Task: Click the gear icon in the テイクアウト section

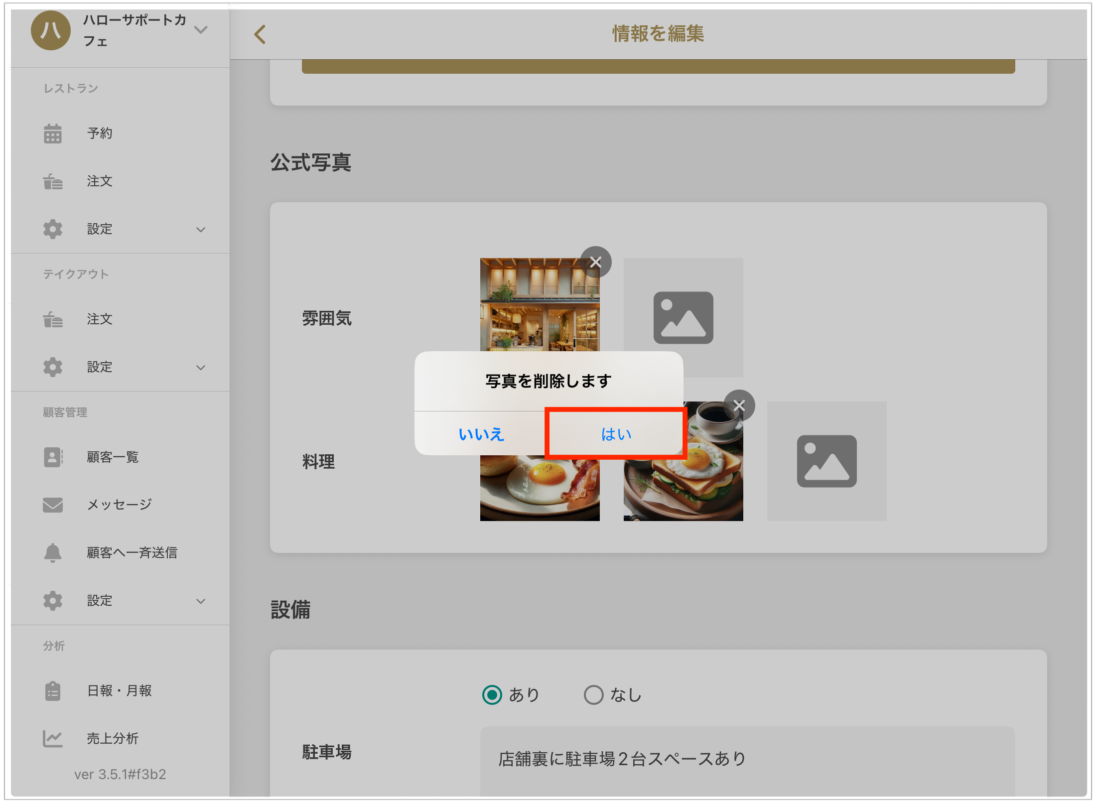Action: [53, 367]
